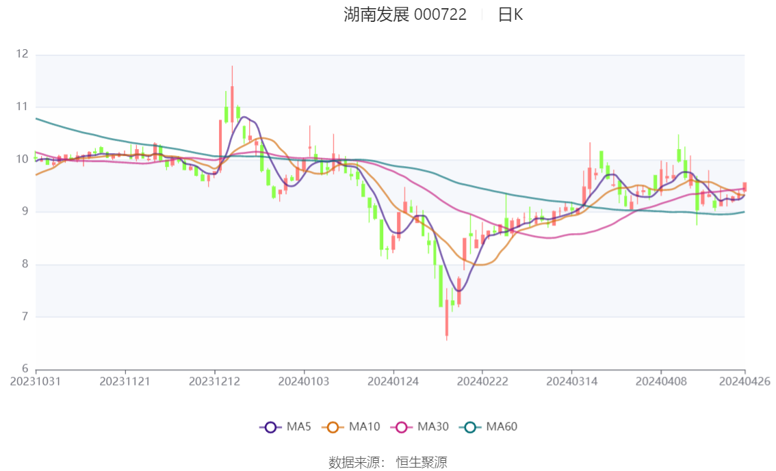The width and height of the screenshot is (776, 471).
Task: Click x-axis date label 20240426
Action: [x=745, y=381]
